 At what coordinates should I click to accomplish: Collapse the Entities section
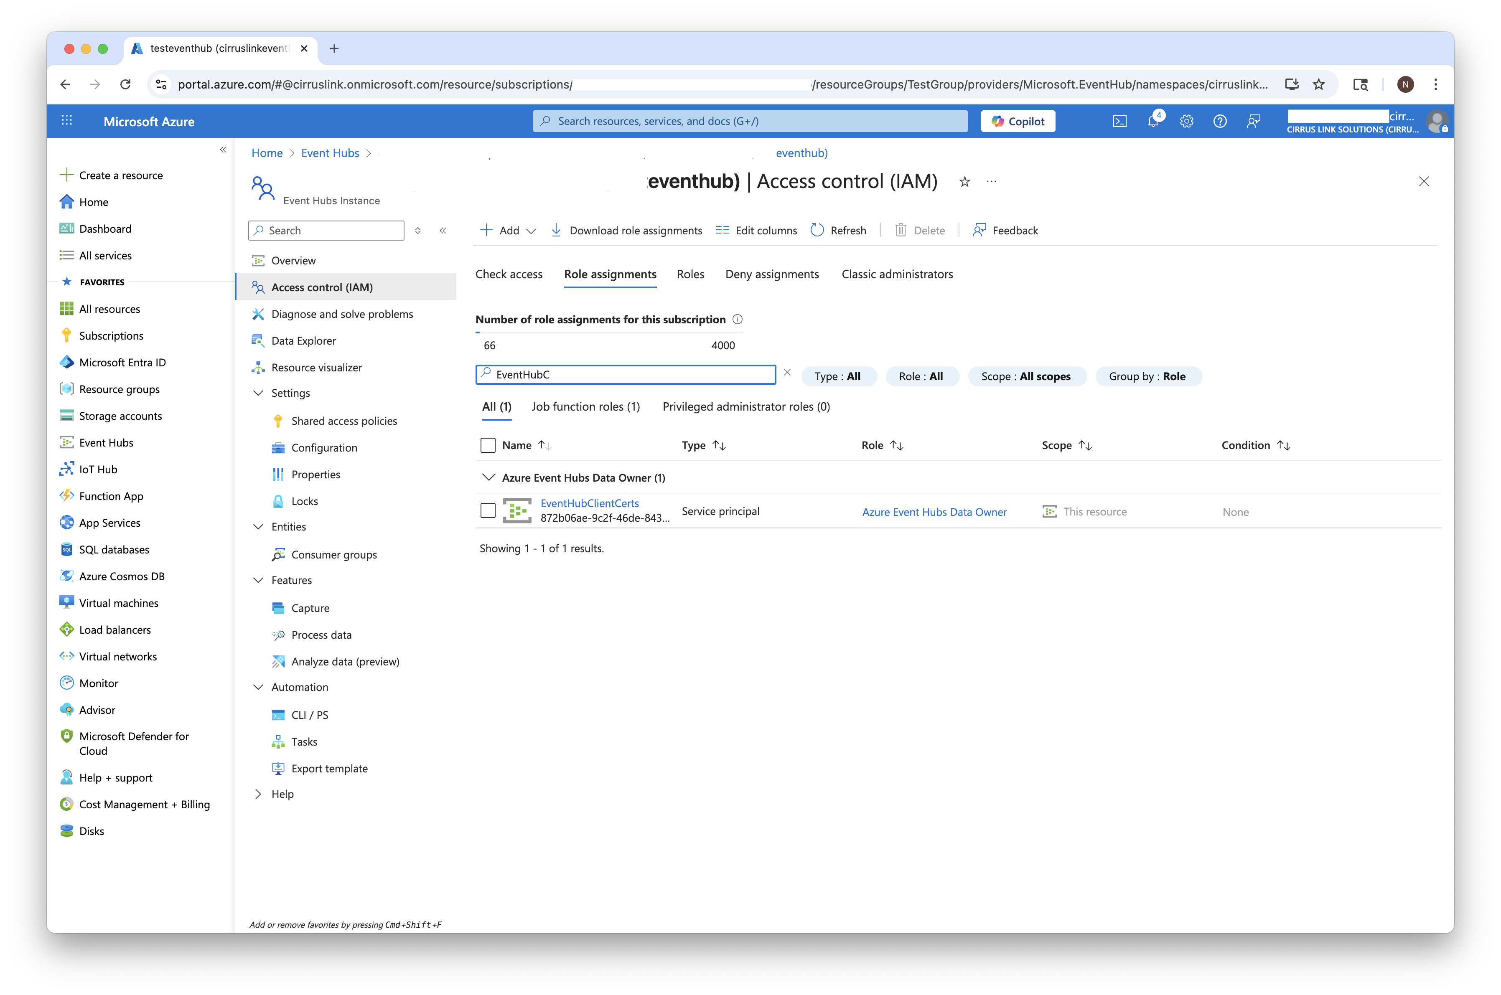258,527
